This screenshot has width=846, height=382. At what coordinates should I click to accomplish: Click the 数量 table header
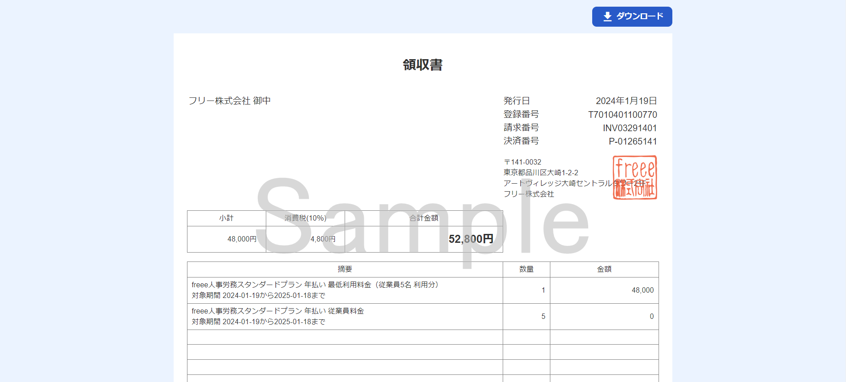[526, 269]
